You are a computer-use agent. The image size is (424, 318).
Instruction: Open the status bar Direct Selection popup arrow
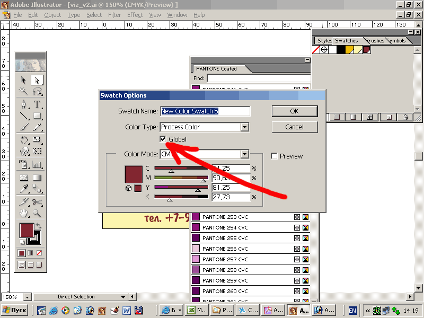(123, 297)
